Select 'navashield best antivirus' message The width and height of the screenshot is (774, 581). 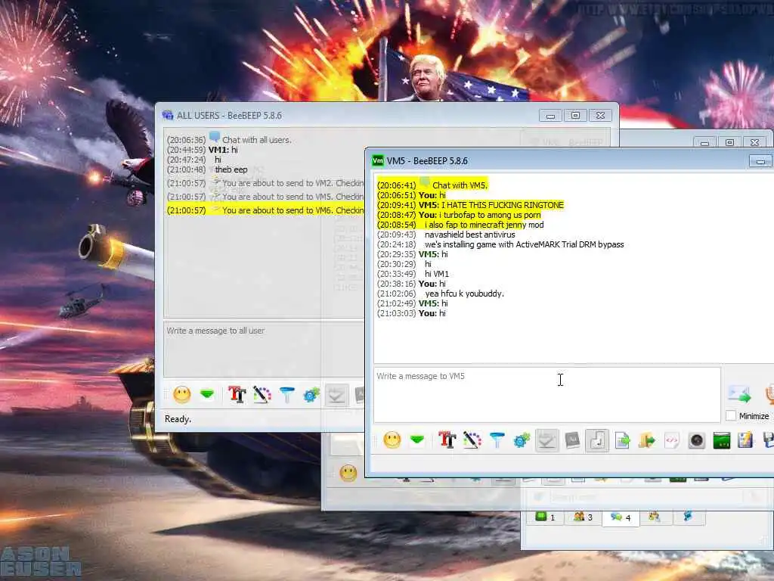[470, 235]
